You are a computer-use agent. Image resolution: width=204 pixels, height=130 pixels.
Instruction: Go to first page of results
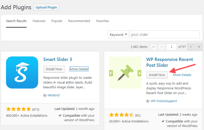153,47
